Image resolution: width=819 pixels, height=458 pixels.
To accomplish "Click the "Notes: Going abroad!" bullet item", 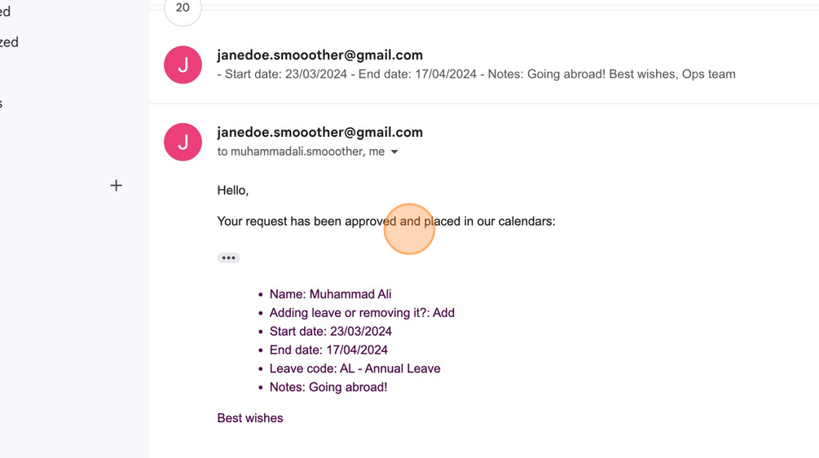I will pos(328,388).
